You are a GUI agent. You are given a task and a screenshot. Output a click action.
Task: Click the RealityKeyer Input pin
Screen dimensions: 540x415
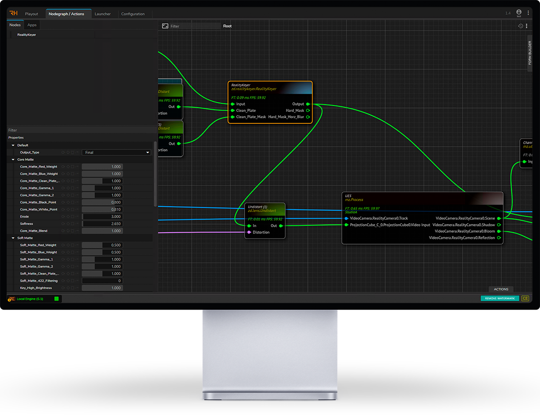pyautogui.click(x=233, y=104)
